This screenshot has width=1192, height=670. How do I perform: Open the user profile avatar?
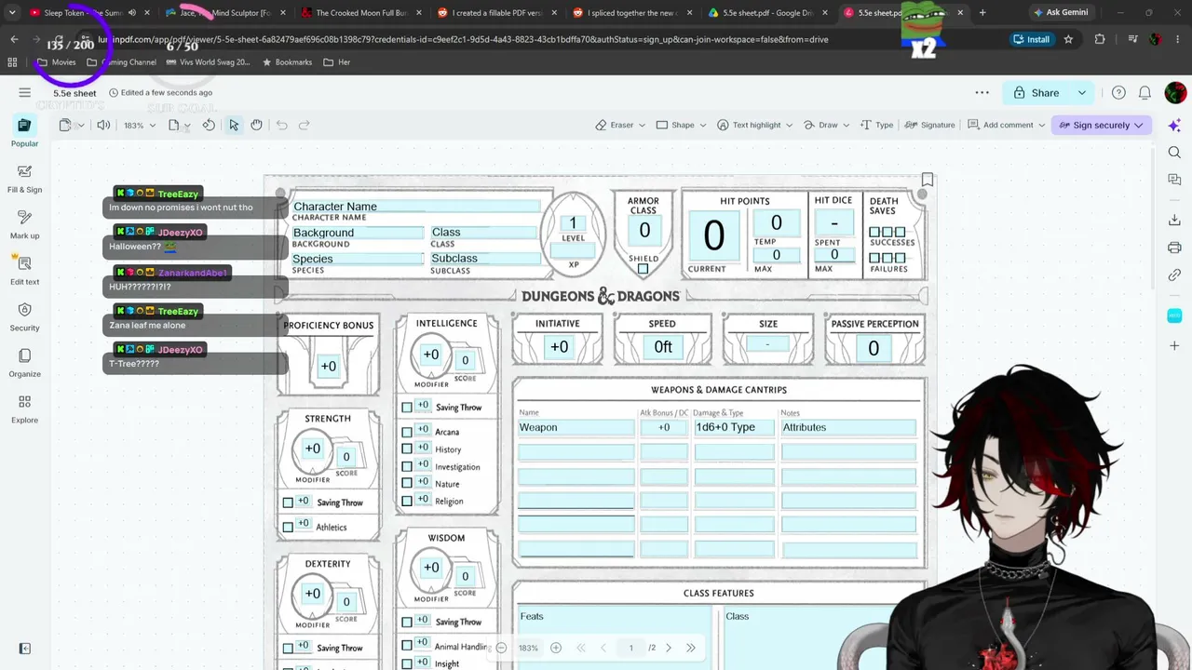(1175, 93)
